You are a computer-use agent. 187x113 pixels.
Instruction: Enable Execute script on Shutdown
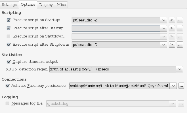click(x=9, y=36)
